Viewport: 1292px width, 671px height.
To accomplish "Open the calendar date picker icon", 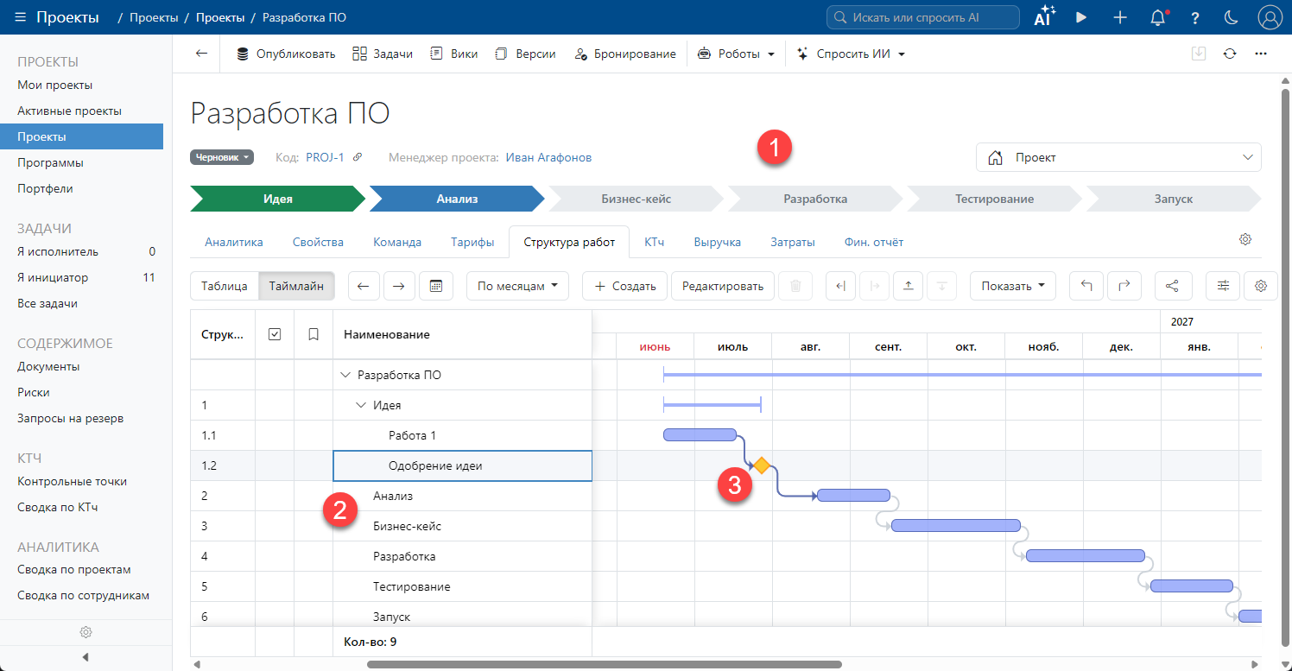I will (436, 286).
